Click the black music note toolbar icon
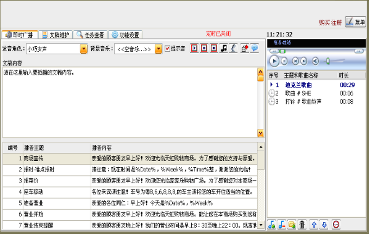 click(224, 48)
